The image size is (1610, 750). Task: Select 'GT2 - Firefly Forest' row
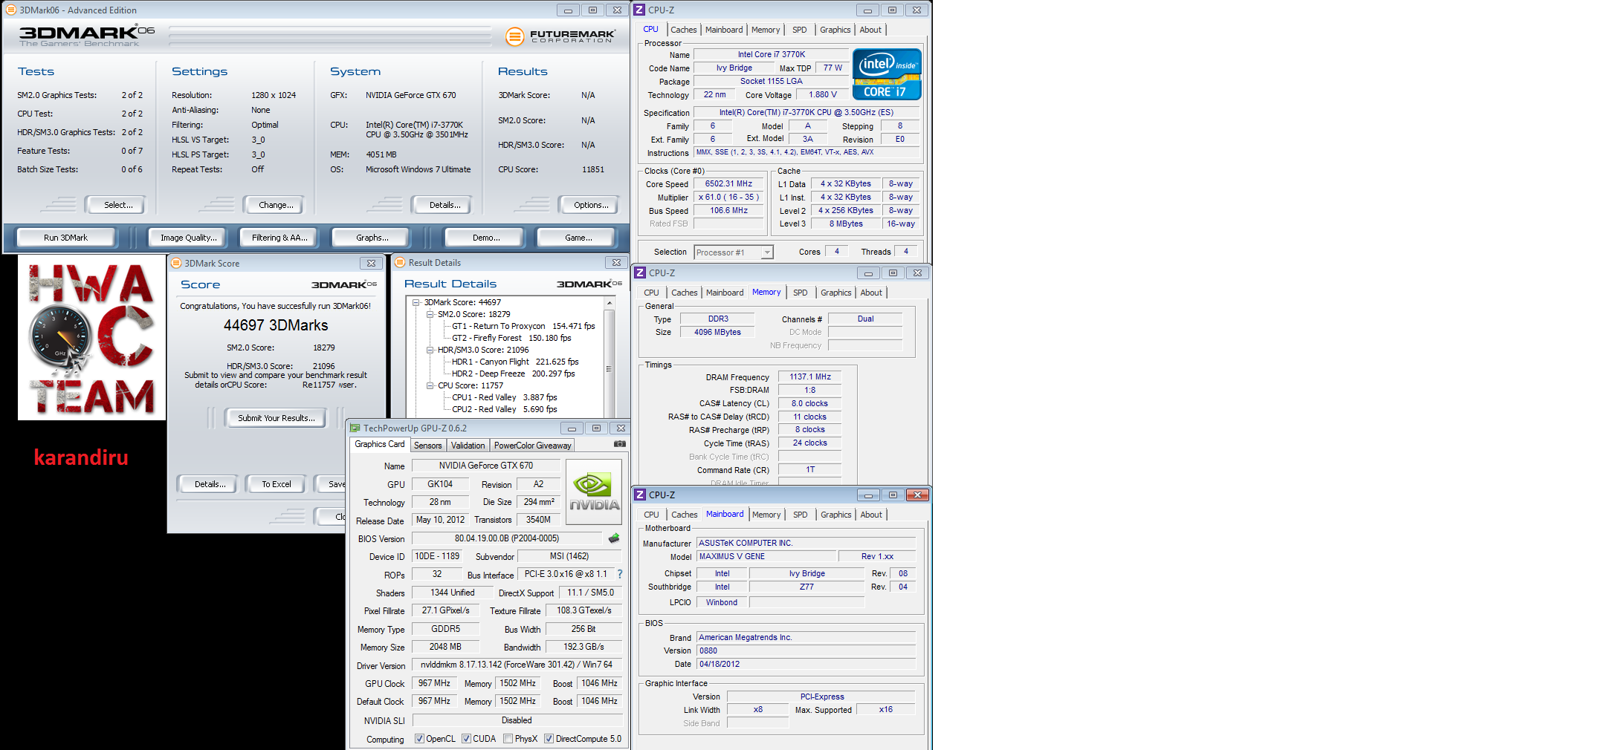pos(511,338)
